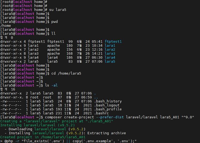Viewport: 200px width, 143px height.
Task: Select the lara4 directory name in blue
Action: tap(110, 58)
